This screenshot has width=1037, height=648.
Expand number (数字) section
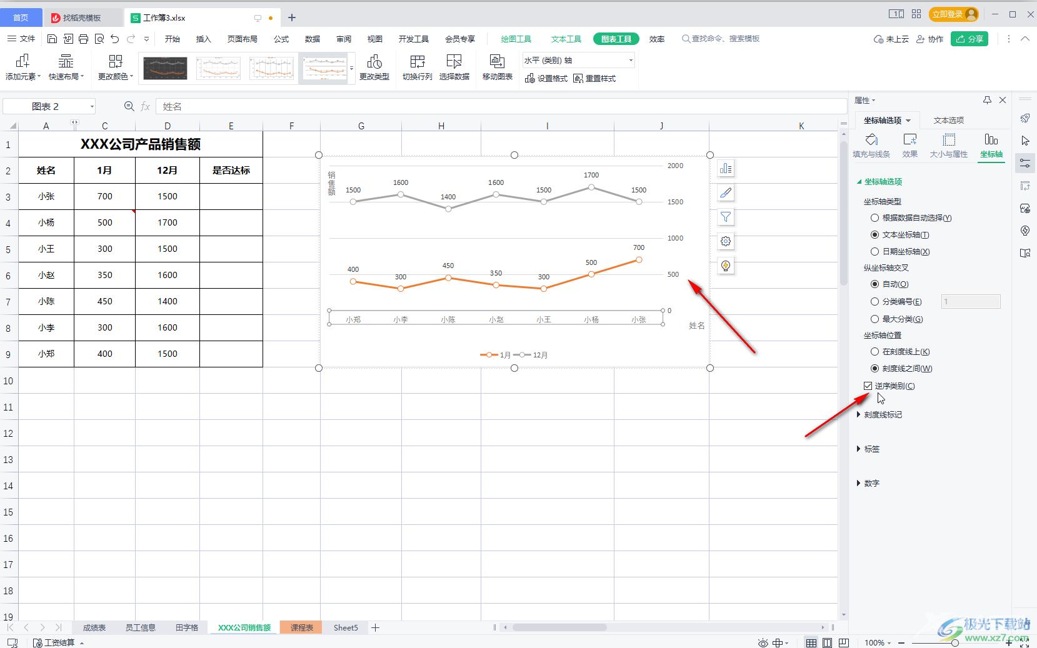868,483
